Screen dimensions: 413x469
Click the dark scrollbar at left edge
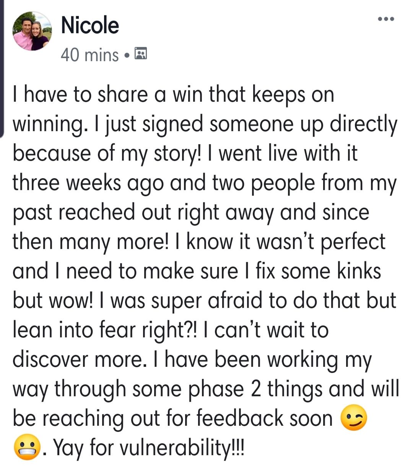point(2,69)
